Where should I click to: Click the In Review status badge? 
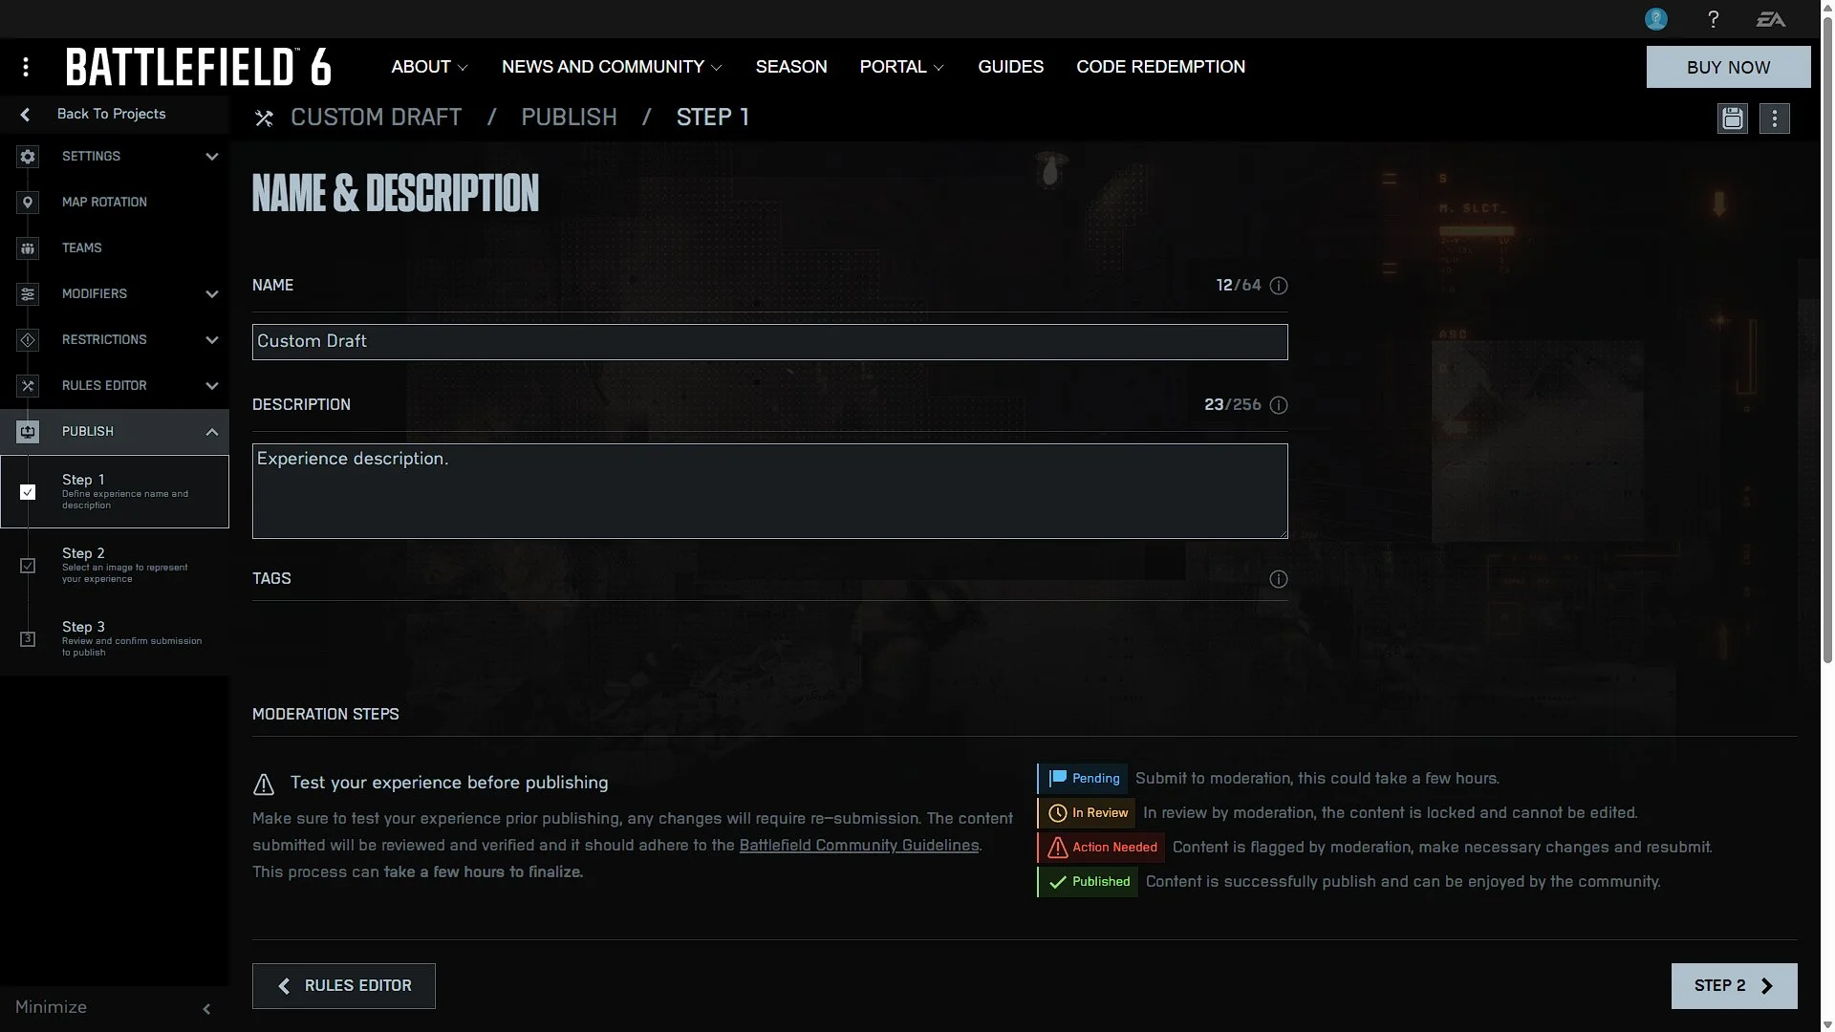click(1087, 813)
